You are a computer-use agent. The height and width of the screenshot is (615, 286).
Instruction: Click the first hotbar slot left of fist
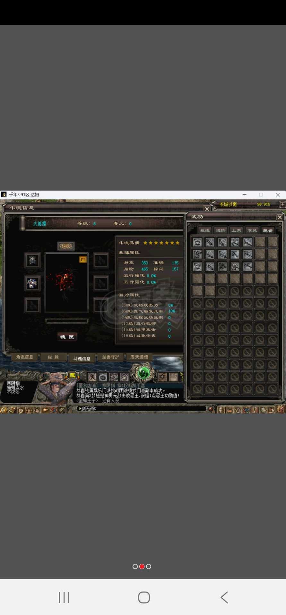(92, 377)
